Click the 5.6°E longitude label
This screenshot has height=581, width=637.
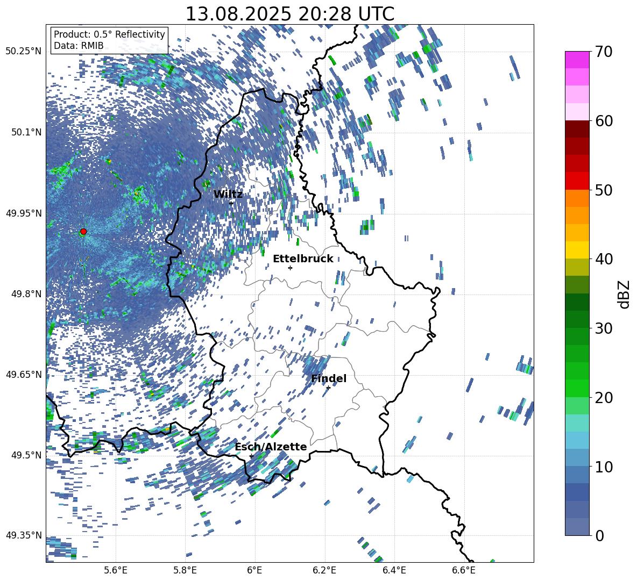(x=116, y=570)
